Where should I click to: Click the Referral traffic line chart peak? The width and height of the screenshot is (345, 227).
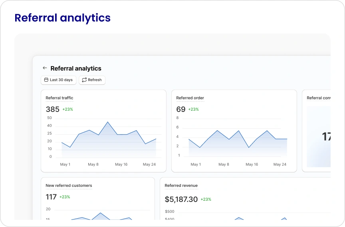[x=107, y=122]
